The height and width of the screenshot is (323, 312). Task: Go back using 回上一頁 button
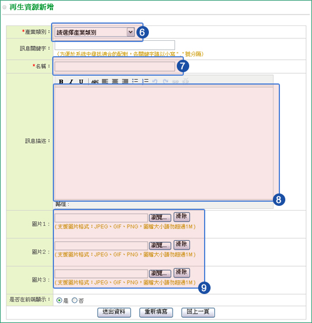[x=198, y=312]
